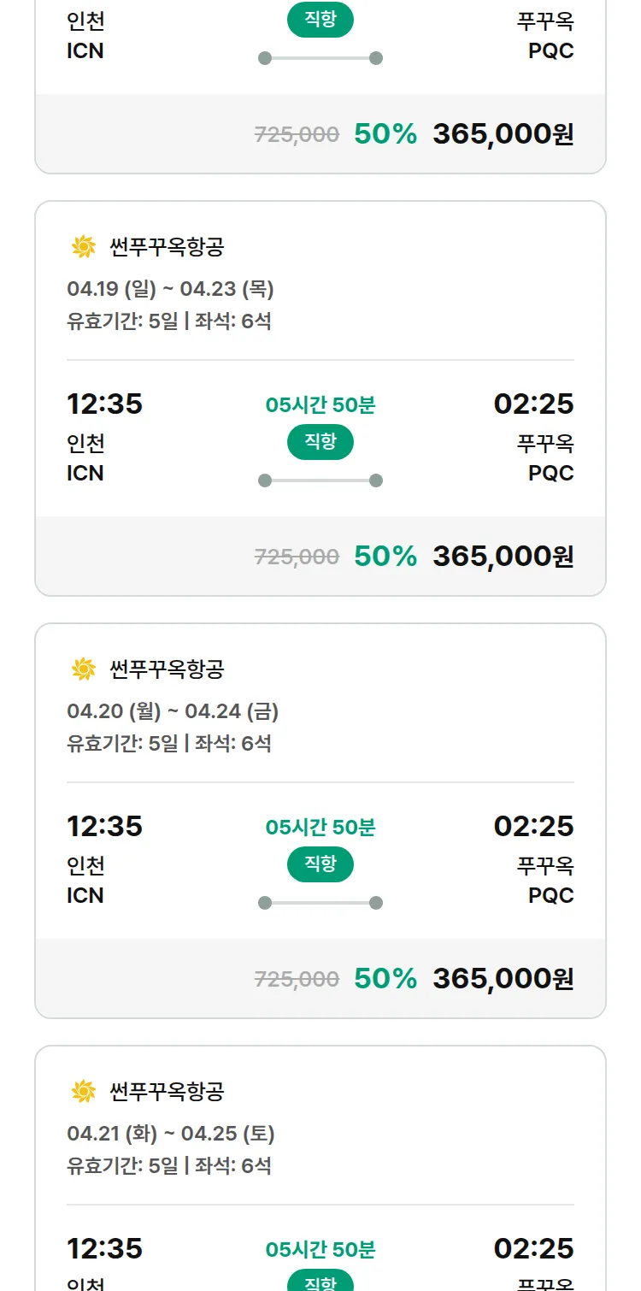Image resolution: width=641 pixels, height=1291 pixels.
Task: Click the route line on the 04.20 flight
Action: point(320,903)
